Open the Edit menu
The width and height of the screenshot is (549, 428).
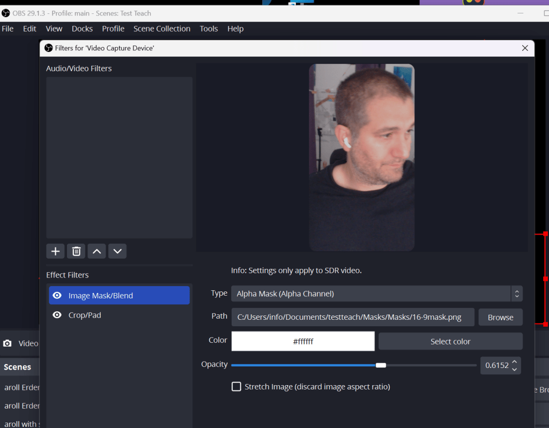coord(30,29)
